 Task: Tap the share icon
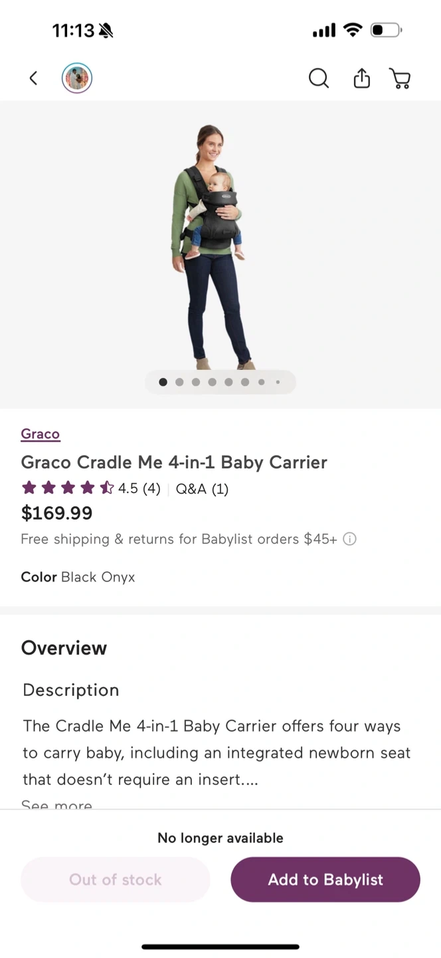point(361,79)
